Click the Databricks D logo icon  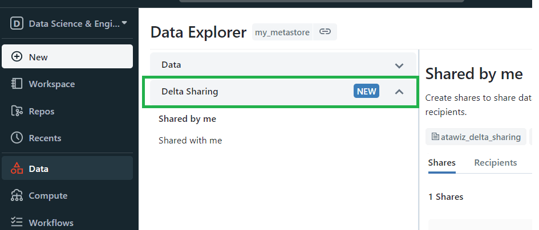[17, 23]
